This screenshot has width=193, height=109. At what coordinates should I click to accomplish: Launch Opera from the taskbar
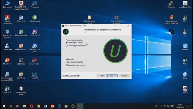pyautogui.click(x=32, y=106)
